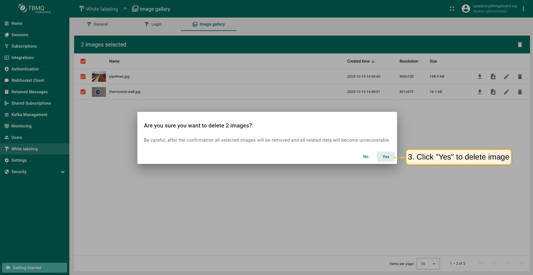Open Kafka Management in sidebar
This screenshot has height=275, width=533.
point(29,115)
